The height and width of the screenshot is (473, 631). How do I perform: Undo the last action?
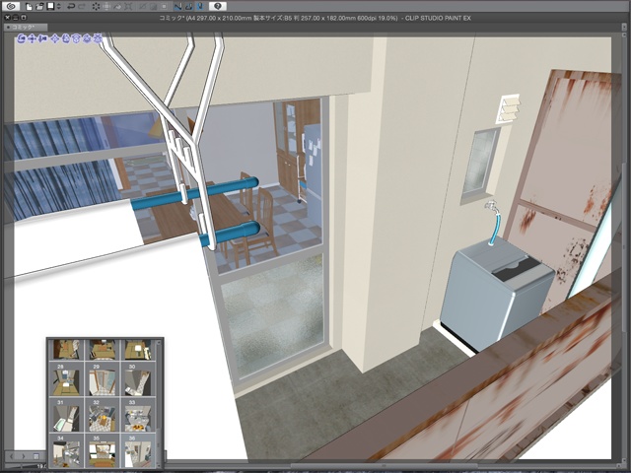[71, 6]
